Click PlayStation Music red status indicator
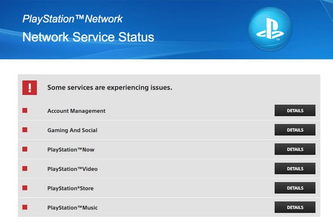 (x=25, y=207)
